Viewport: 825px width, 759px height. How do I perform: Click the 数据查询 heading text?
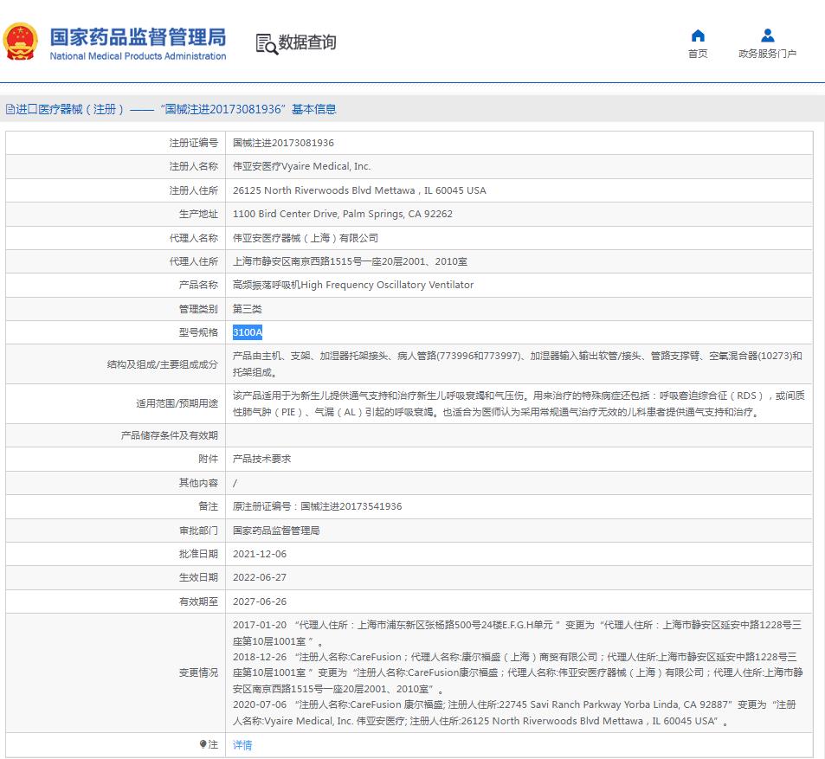pos(307,42)
